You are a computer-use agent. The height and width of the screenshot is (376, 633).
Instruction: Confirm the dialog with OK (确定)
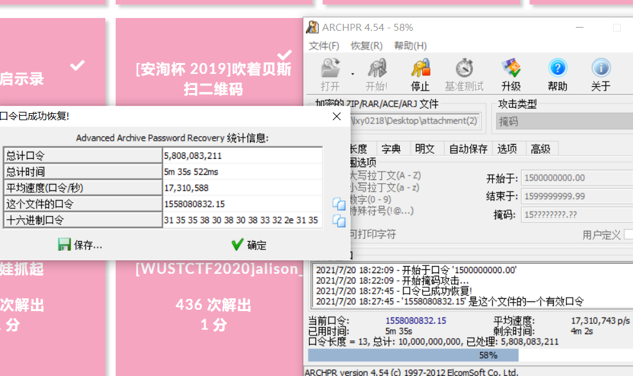(249, 245)
